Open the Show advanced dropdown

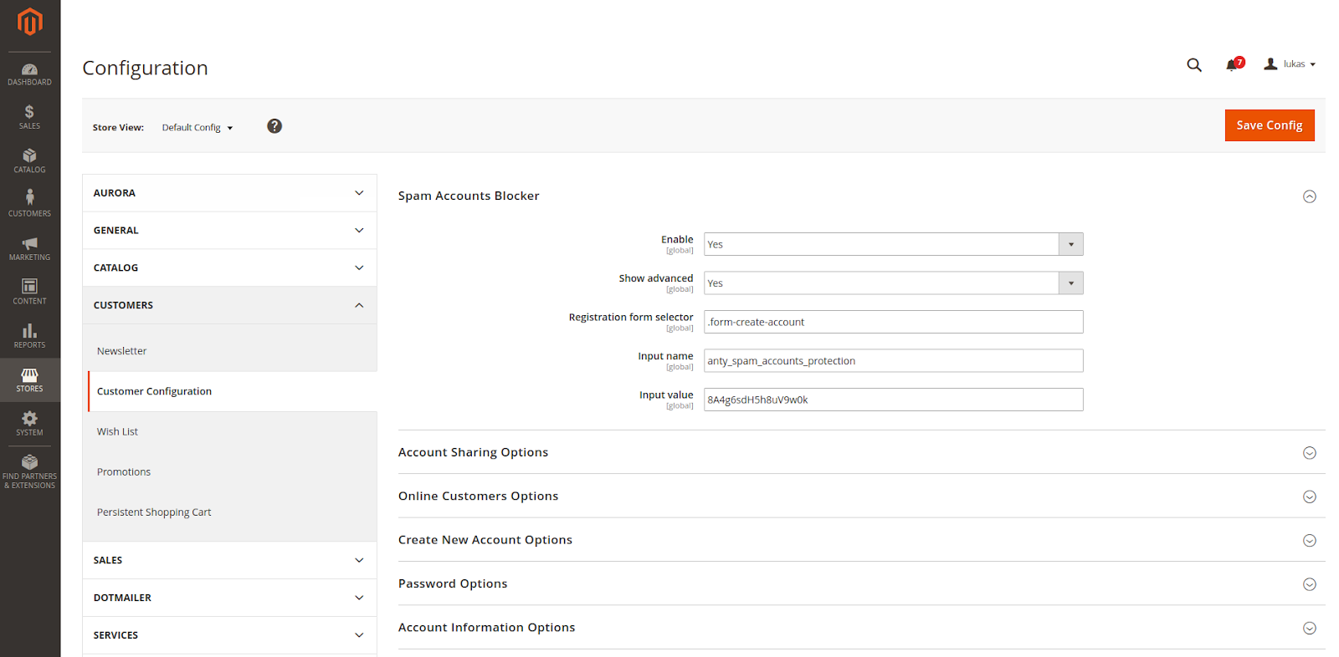[893, 283]
